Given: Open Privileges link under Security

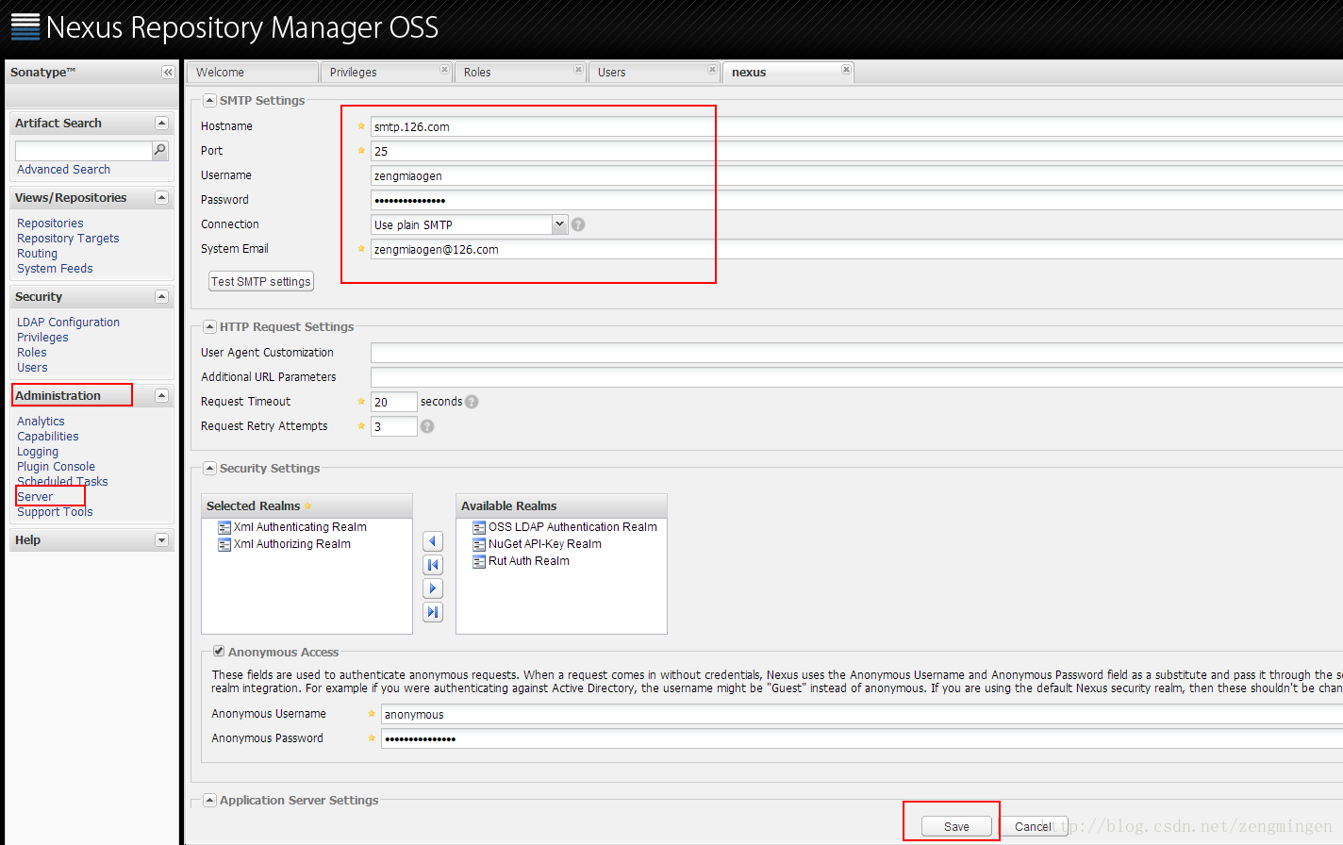Looking at the screenshot, I should tap(42, 338).
